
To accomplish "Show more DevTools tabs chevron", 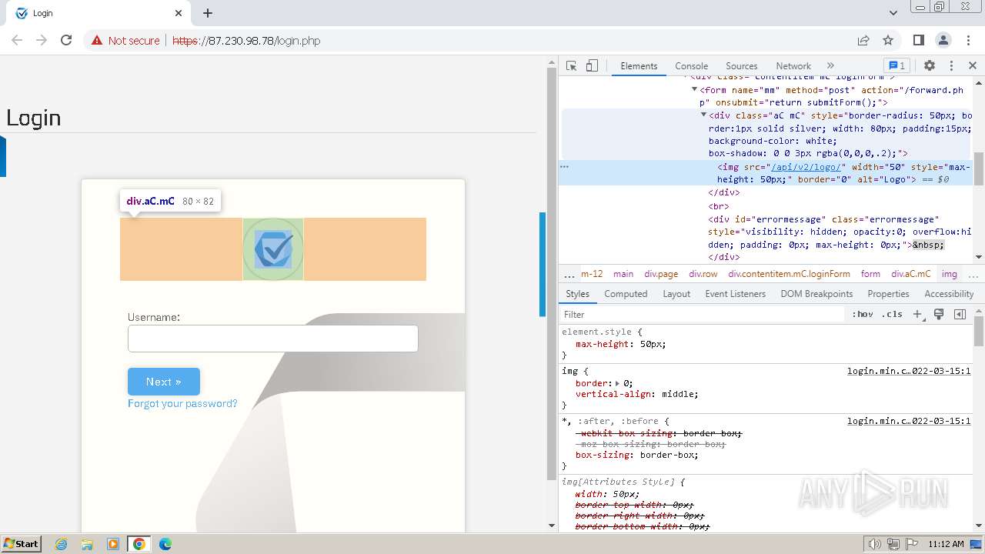I will click(830, 66).
